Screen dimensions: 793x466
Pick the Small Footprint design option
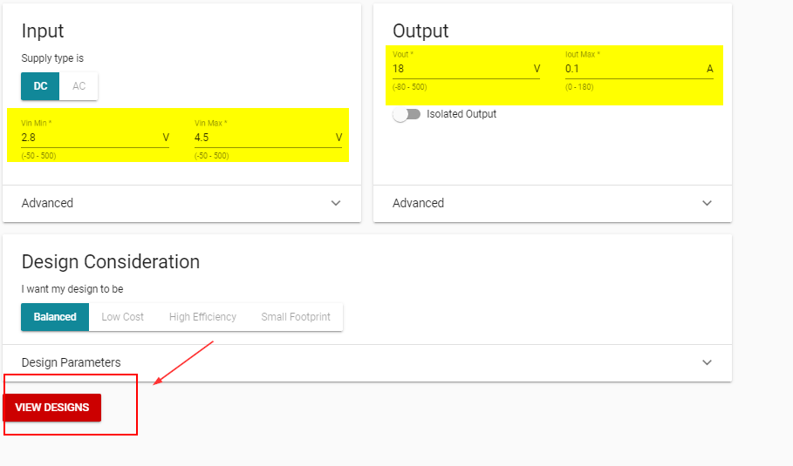(296, 317)
